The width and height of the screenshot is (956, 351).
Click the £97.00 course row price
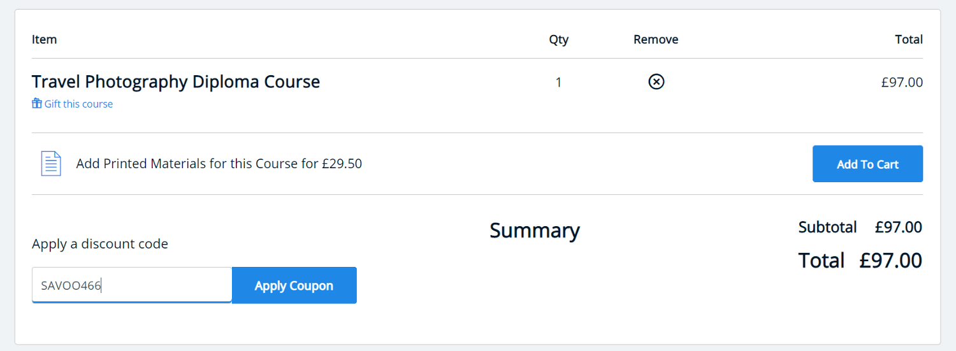[x=902, y=82]
